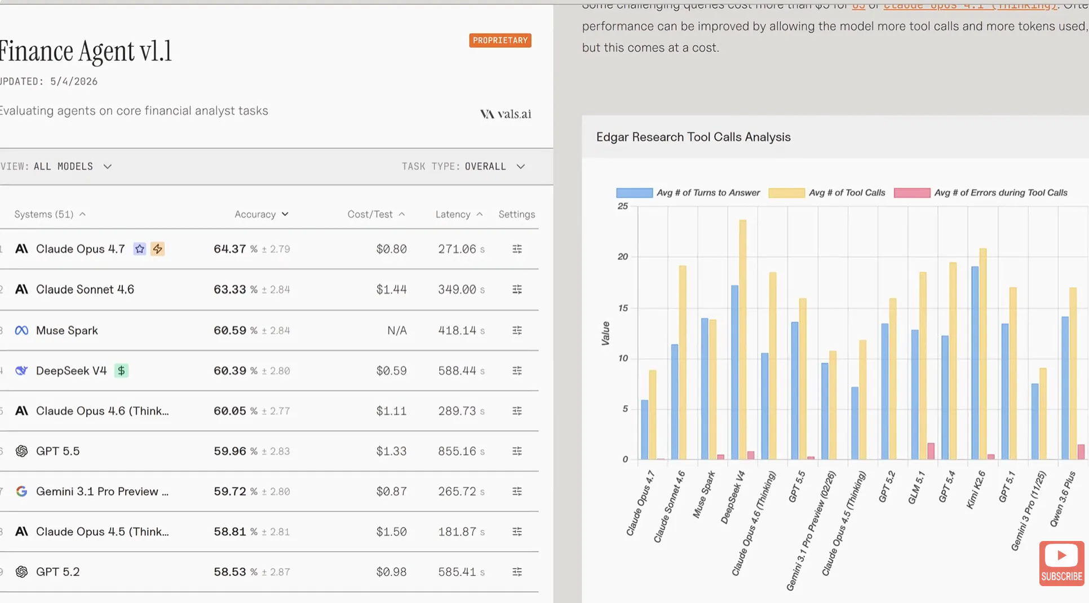The width and height of the screenshot is (1089, 603).
Task: Click the 64.37 accuracy value
Action: (x=230, y=249)
